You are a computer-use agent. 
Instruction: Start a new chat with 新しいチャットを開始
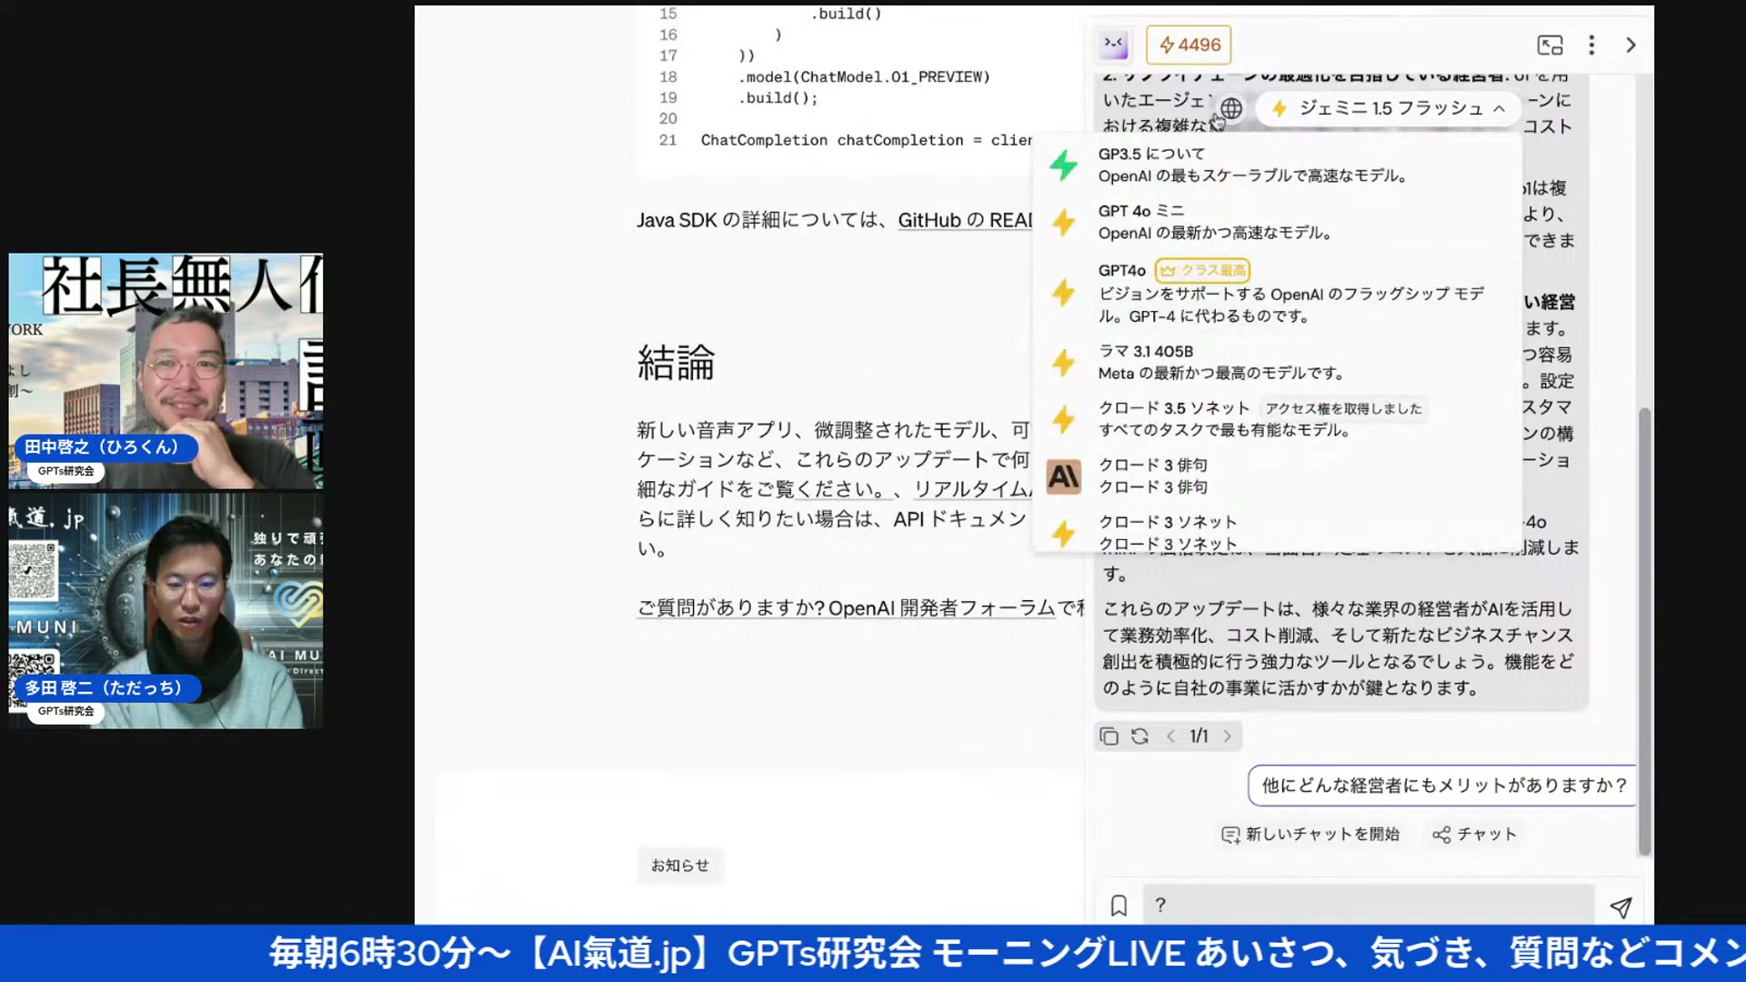click(x=1310, y=834)
